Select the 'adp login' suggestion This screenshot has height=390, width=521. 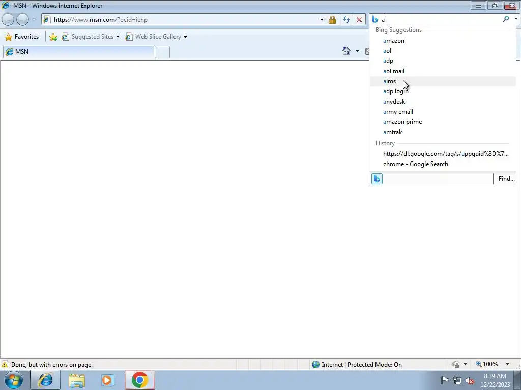[443, 91]
